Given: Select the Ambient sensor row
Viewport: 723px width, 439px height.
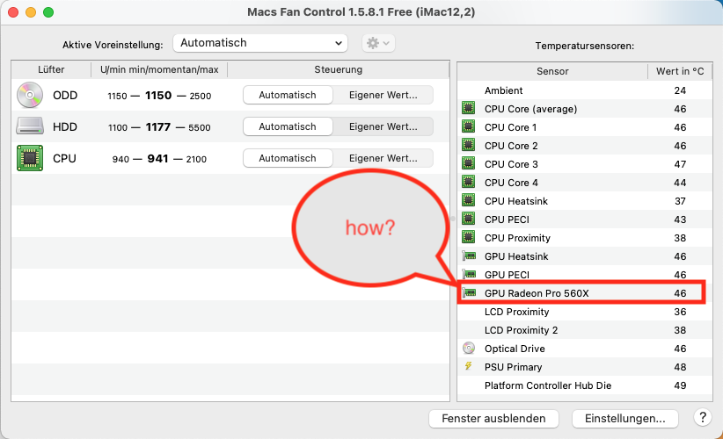Looking at the screenshot, I should (x=585, y=90).
